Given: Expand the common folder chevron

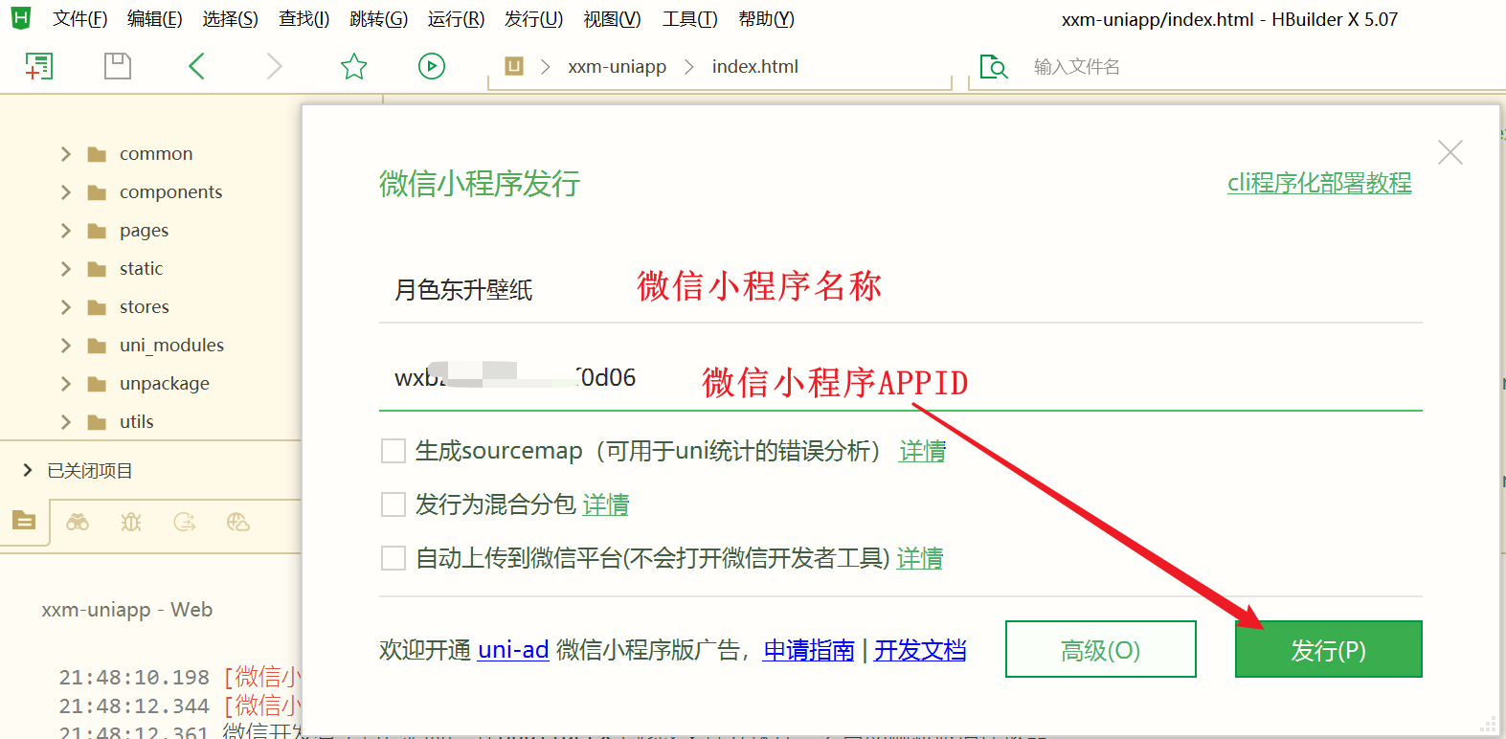Looking at the screenshot, I should 66,154.
